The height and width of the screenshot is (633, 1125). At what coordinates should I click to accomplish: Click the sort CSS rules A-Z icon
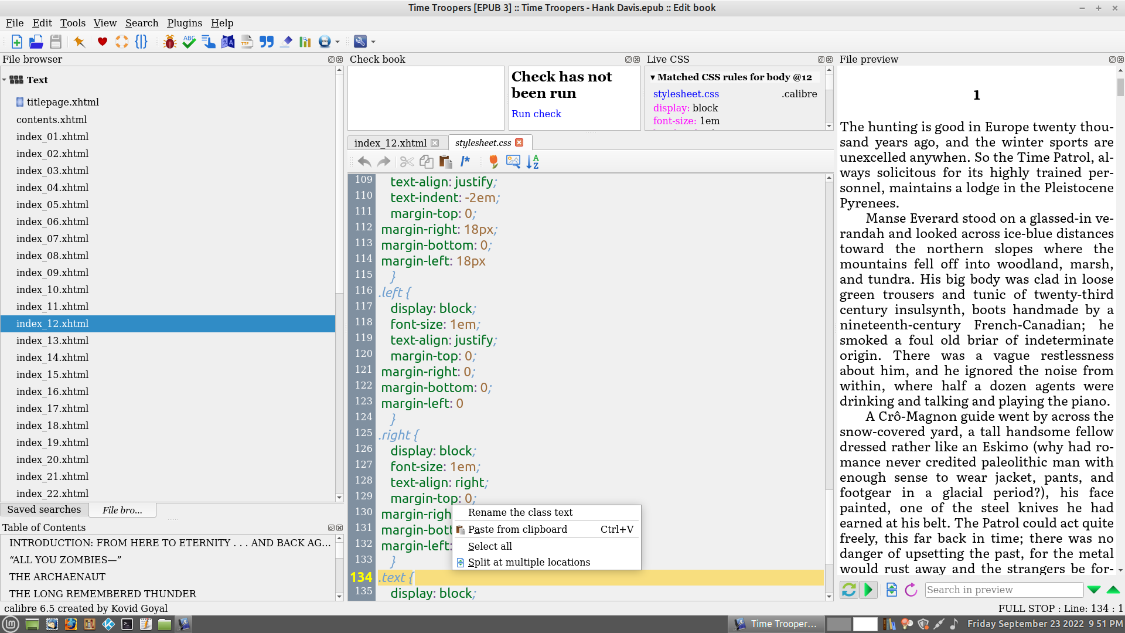[533, 162]
